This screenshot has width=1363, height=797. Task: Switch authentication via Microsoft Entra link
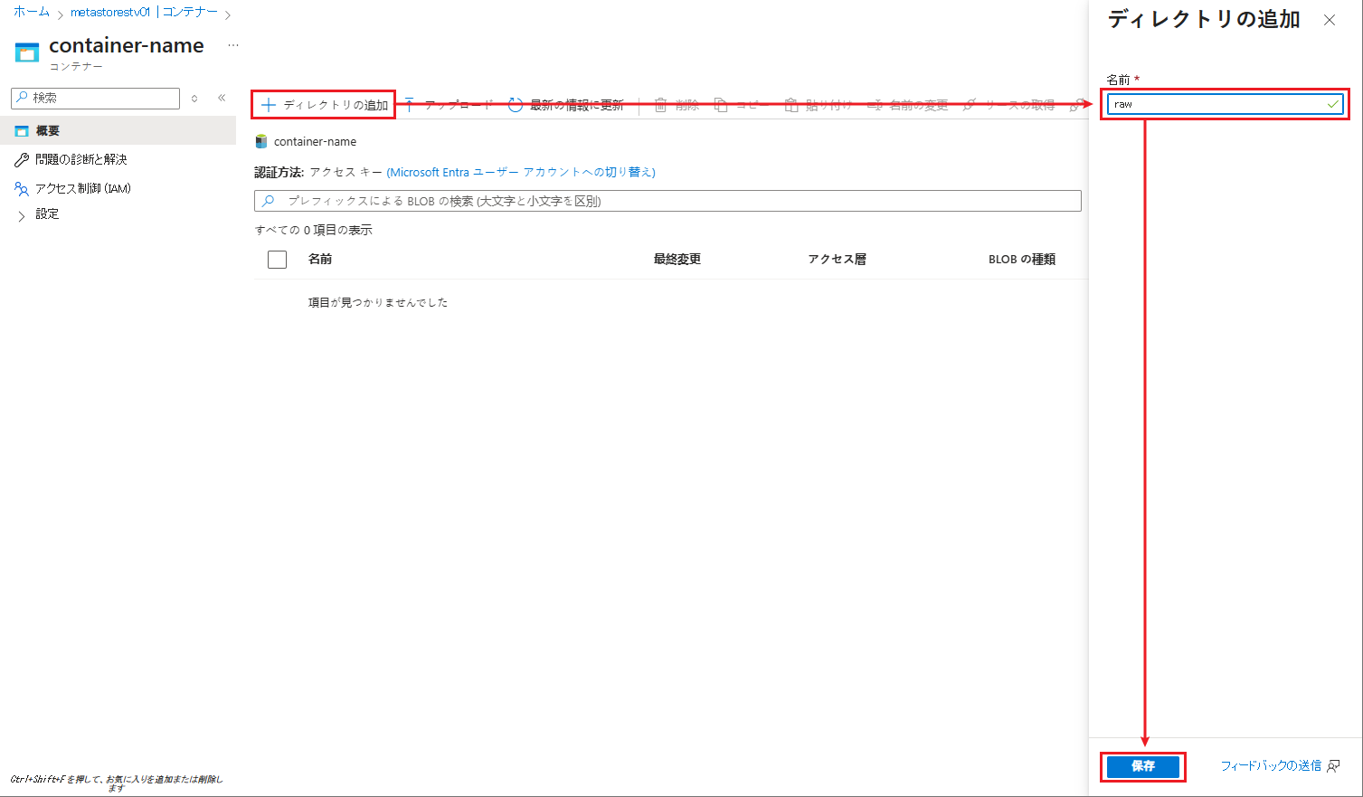pos(521,172)
